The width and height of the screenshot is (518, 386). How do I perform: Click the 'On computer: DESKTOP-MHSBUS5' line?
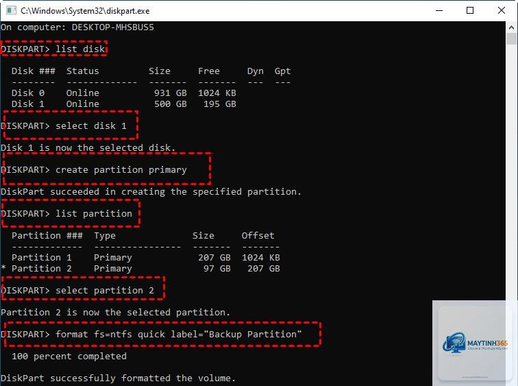(77, 27)
